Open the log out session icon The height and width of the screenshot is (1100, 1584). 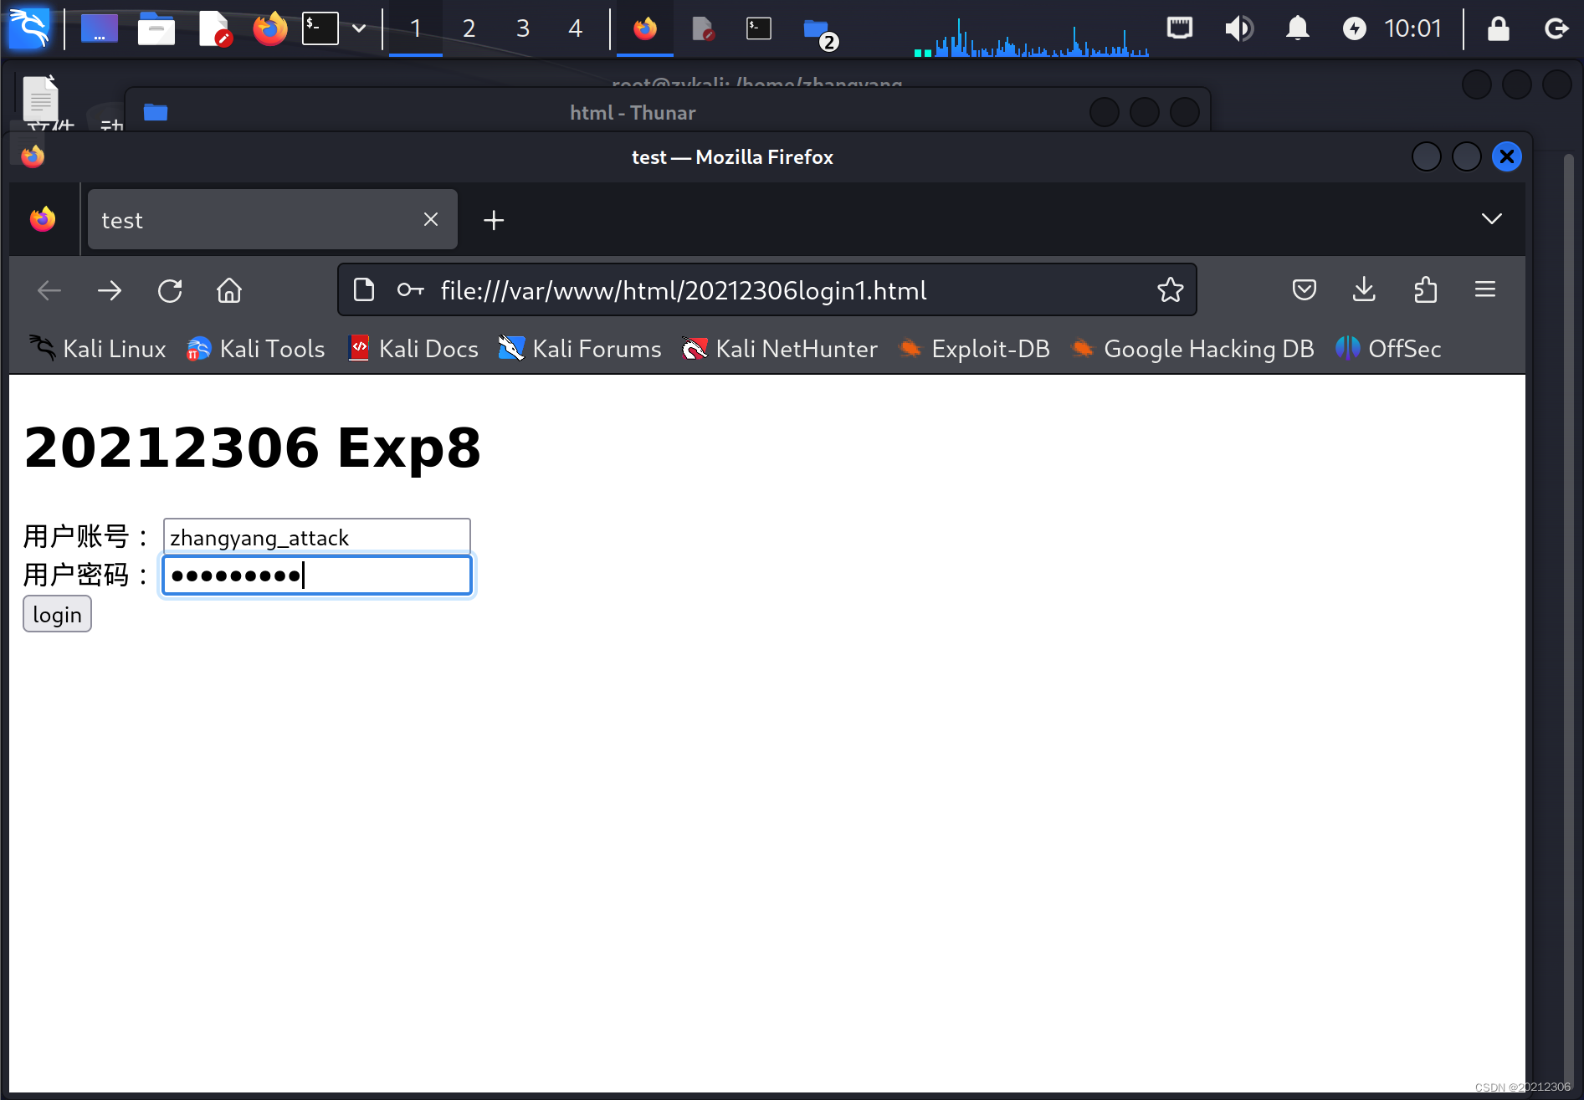[1556, 28]
